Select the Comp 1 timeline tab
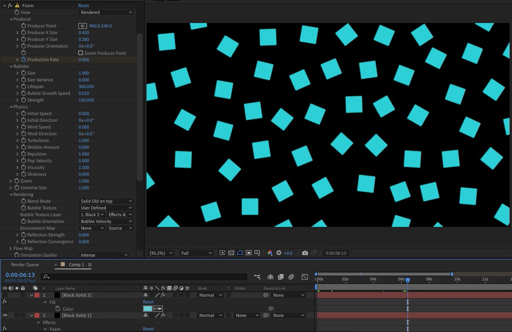Image resolution: width=512 pixels, height=332 pixels. pyautogui.click(x=77, y=265)
